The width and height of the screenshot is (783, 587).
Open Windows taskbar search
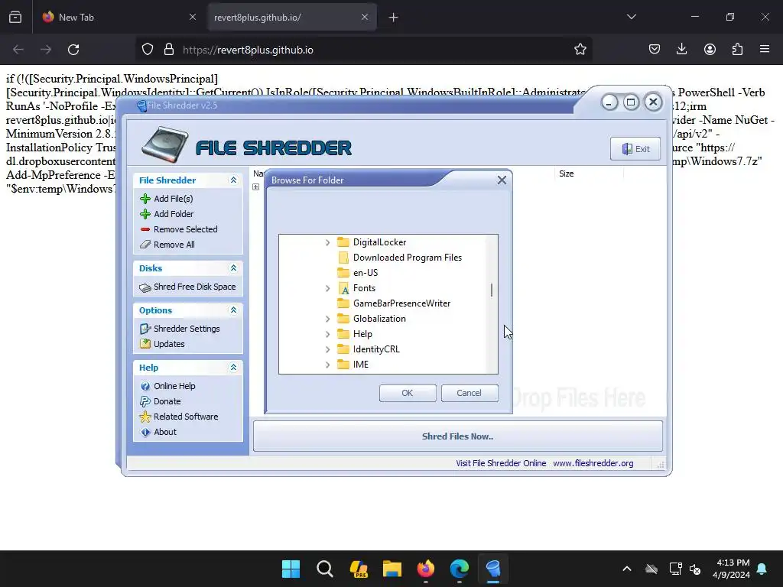coord(324,569)
